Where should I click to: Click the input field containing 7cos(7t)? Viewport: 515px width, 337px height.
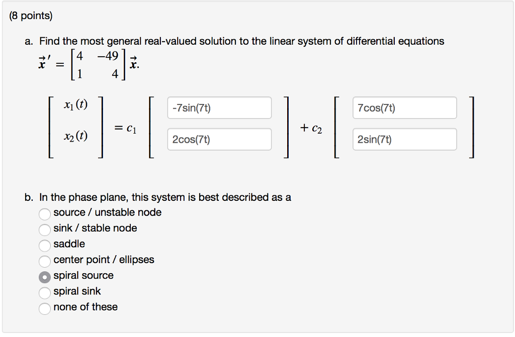[x=404, y=107]
